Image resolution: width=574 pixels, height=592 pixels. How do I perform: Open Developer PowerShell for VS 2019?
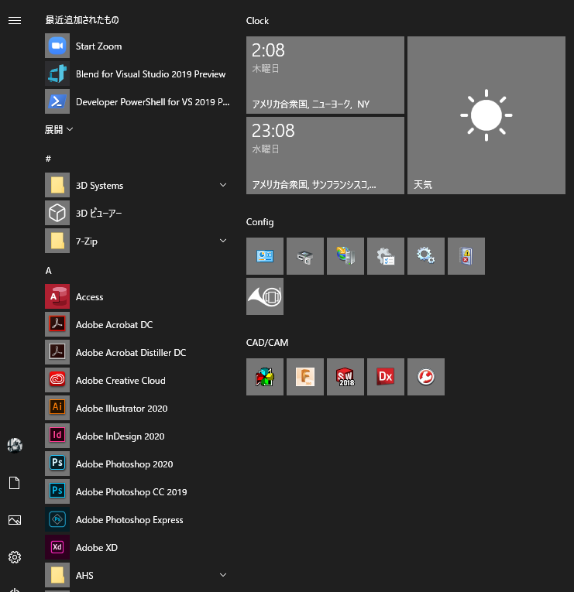coord(138,102)
